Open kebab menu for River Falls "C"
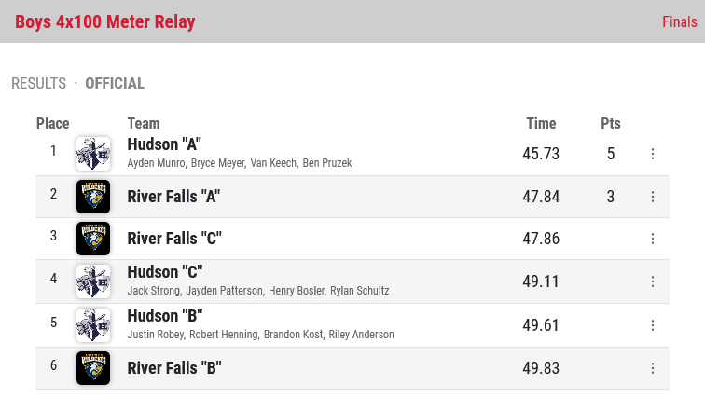 653,239
